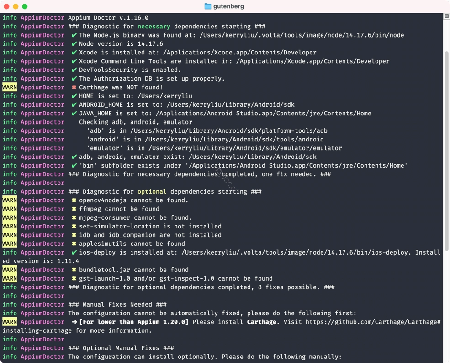Click the arrow icon before For lower than Appium 1.20.0
Viewport: 450px width, 363px height.
(74, 322)
